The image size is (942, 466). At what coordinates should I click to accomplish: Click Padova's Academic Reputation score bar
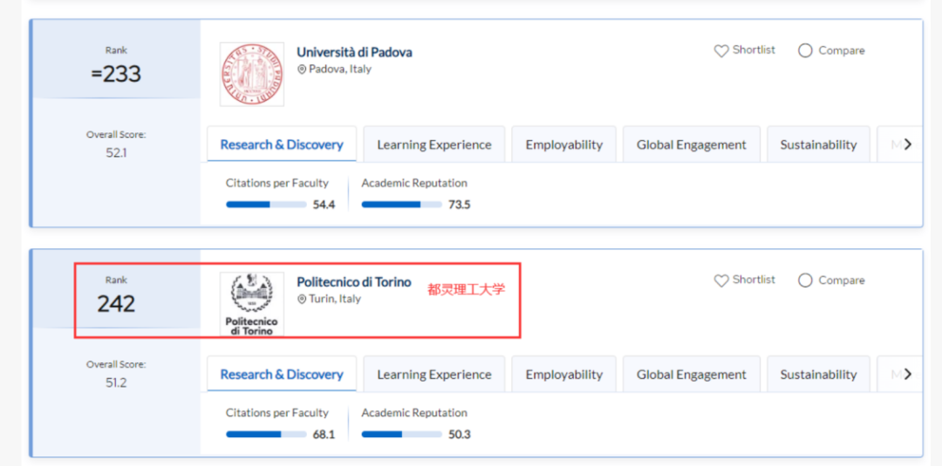point(401,205)
